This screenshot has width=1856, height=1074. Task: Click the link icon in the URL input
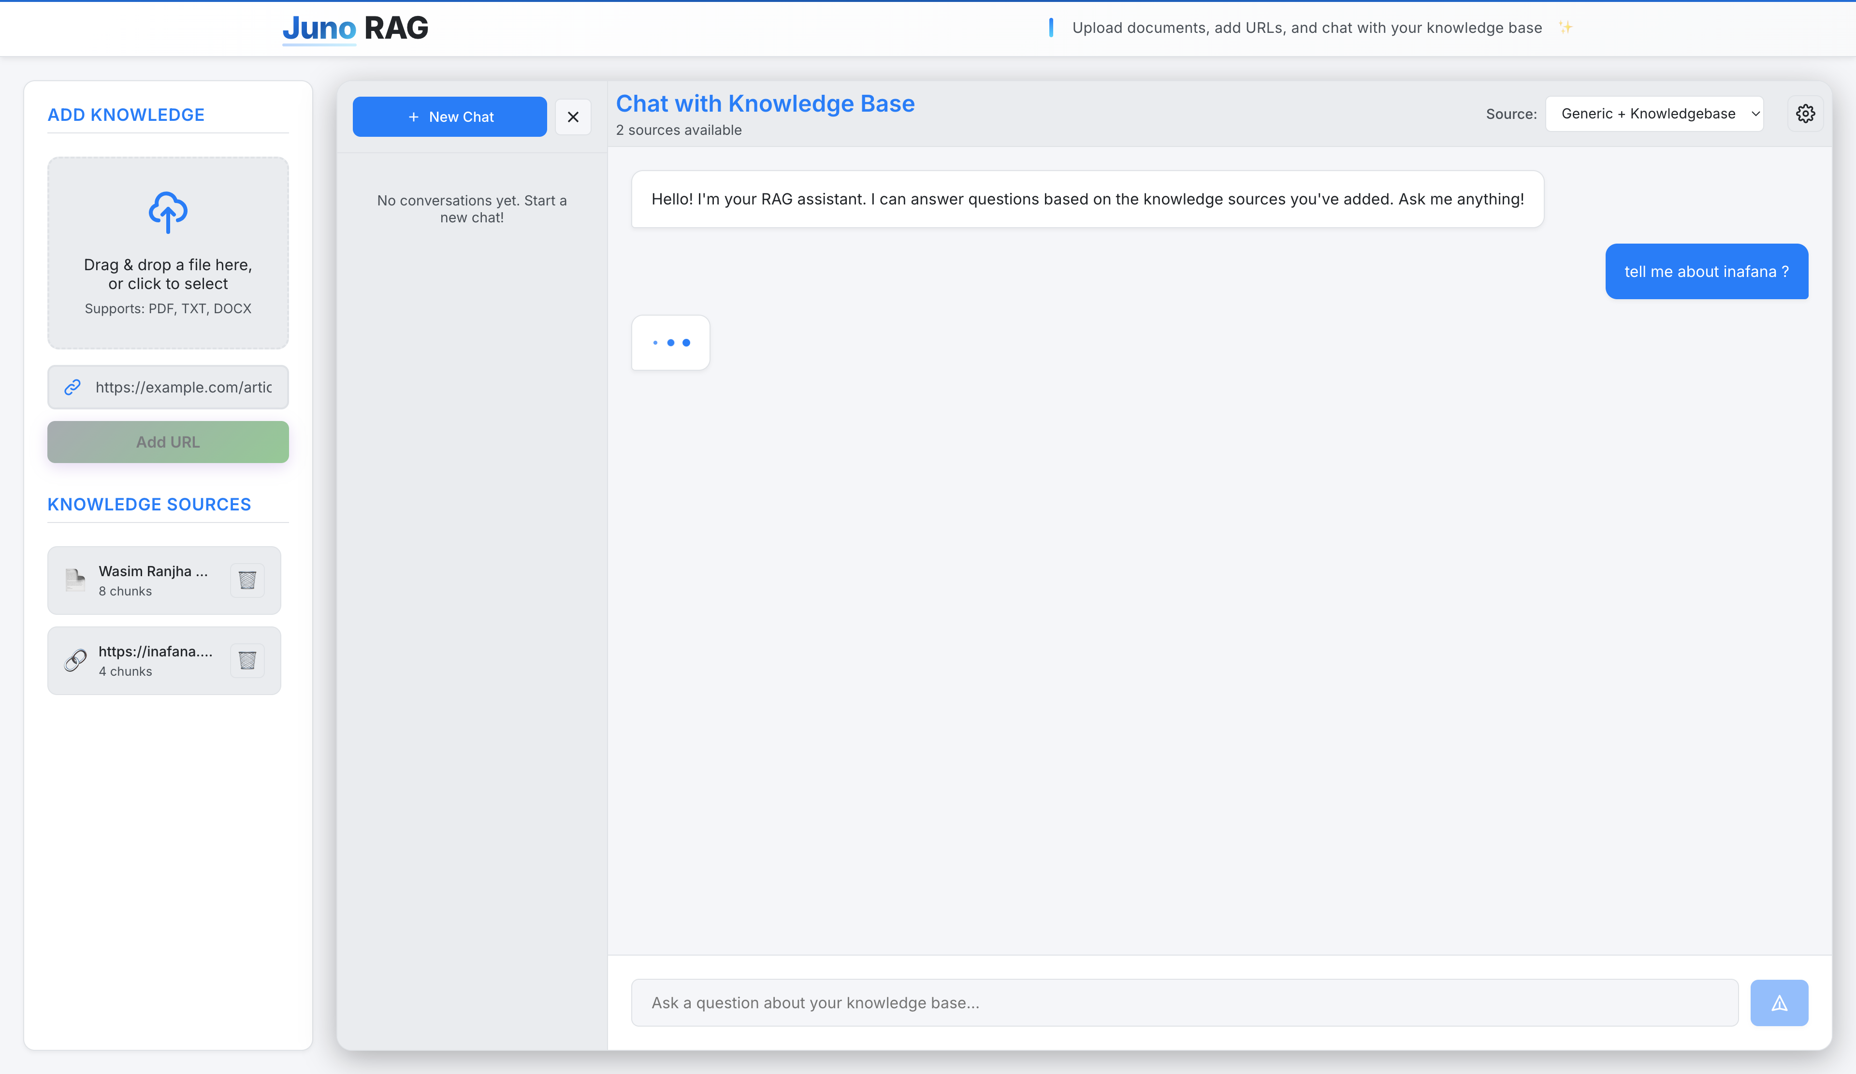pyautogui.click(x=72, y=387)
